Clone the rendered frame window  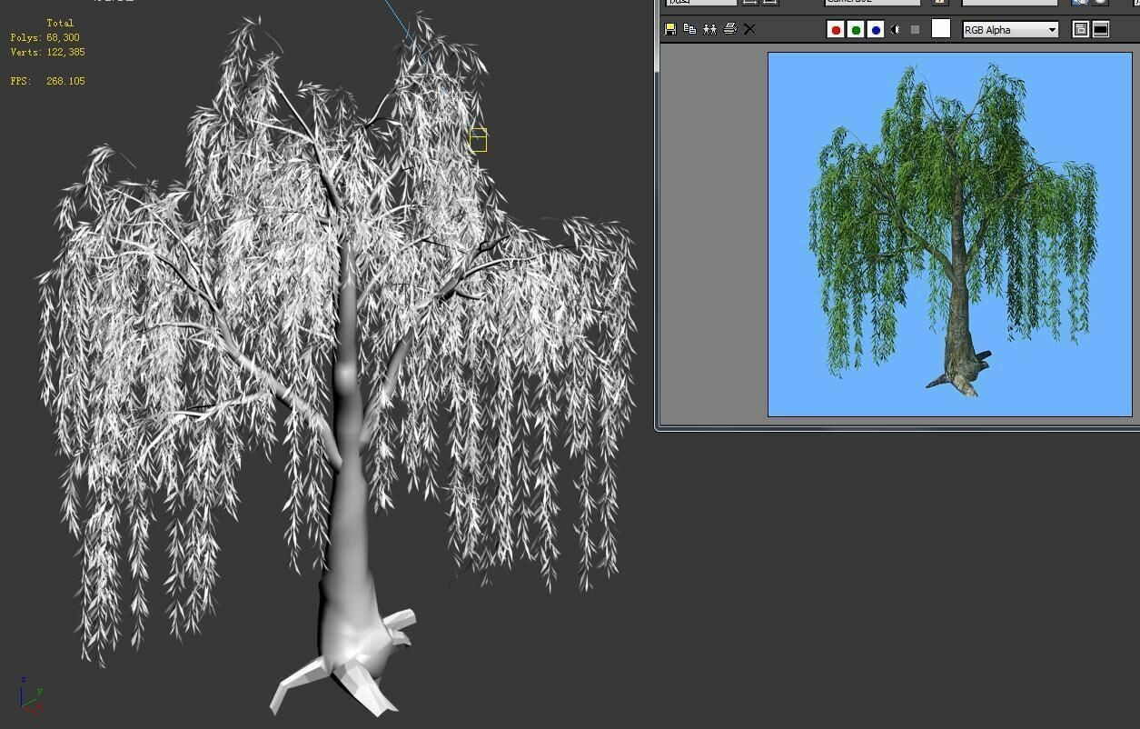tap(709, 28)
